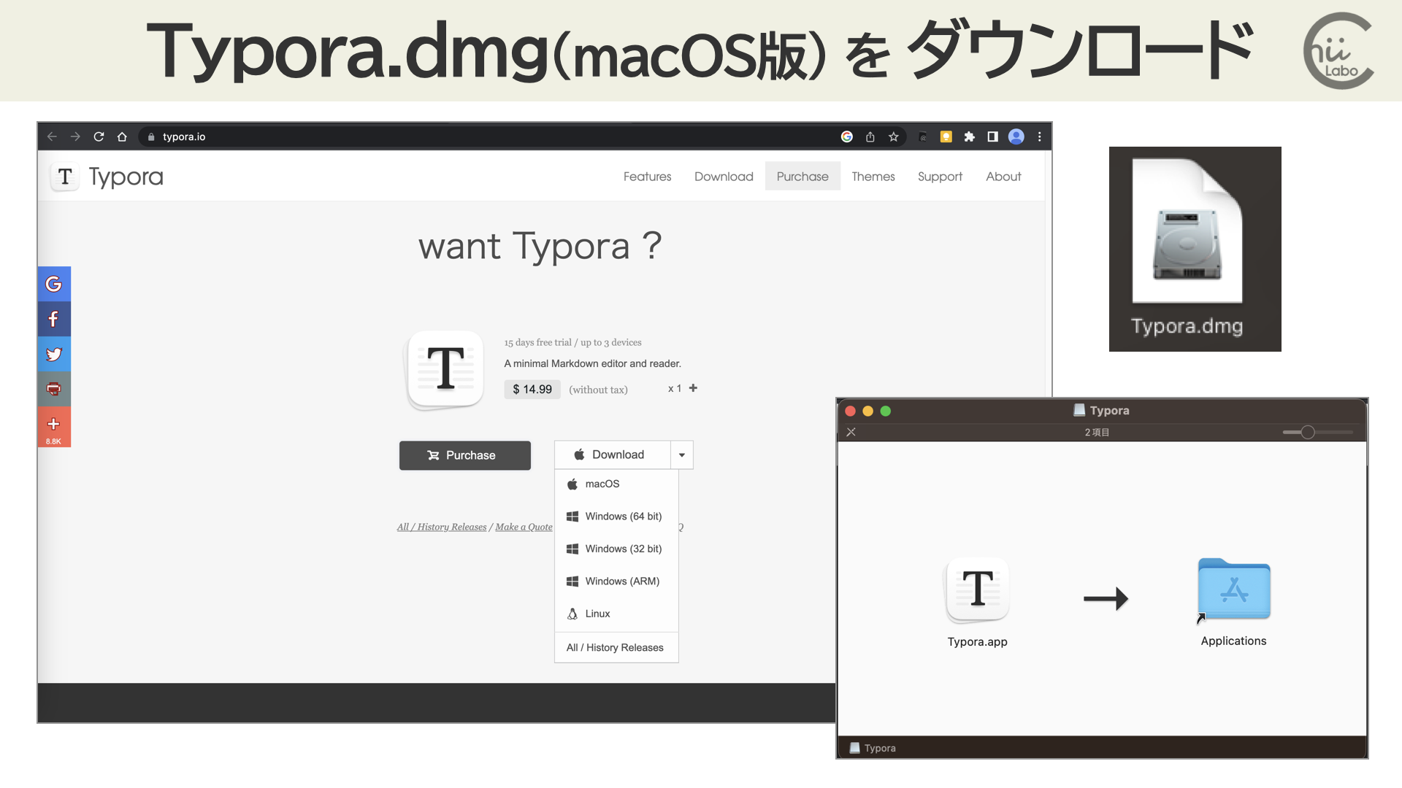The image size is (1402, 788).
Task: Click the browser reload icon
Action: point(99,136)
